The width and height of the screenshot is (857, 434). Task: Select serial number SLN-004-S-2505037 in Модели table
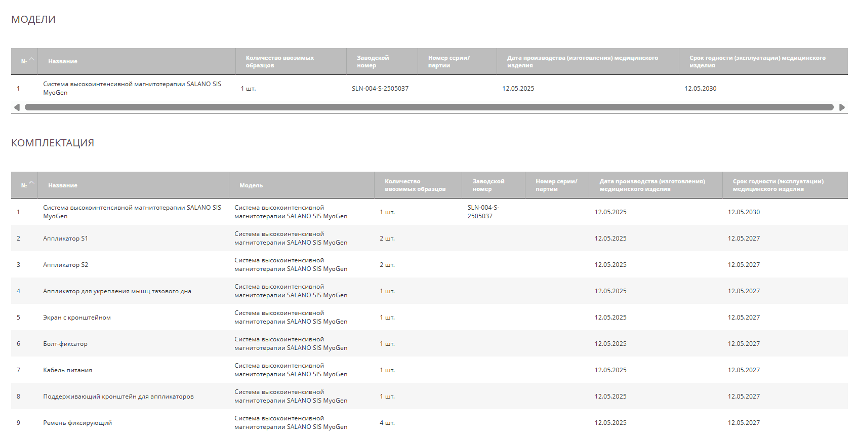(380, 89)
